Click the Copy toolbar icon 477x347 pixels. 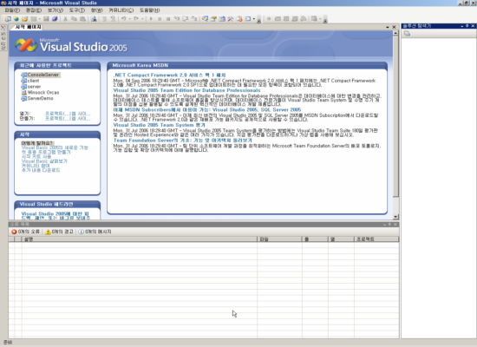point(74,19)
